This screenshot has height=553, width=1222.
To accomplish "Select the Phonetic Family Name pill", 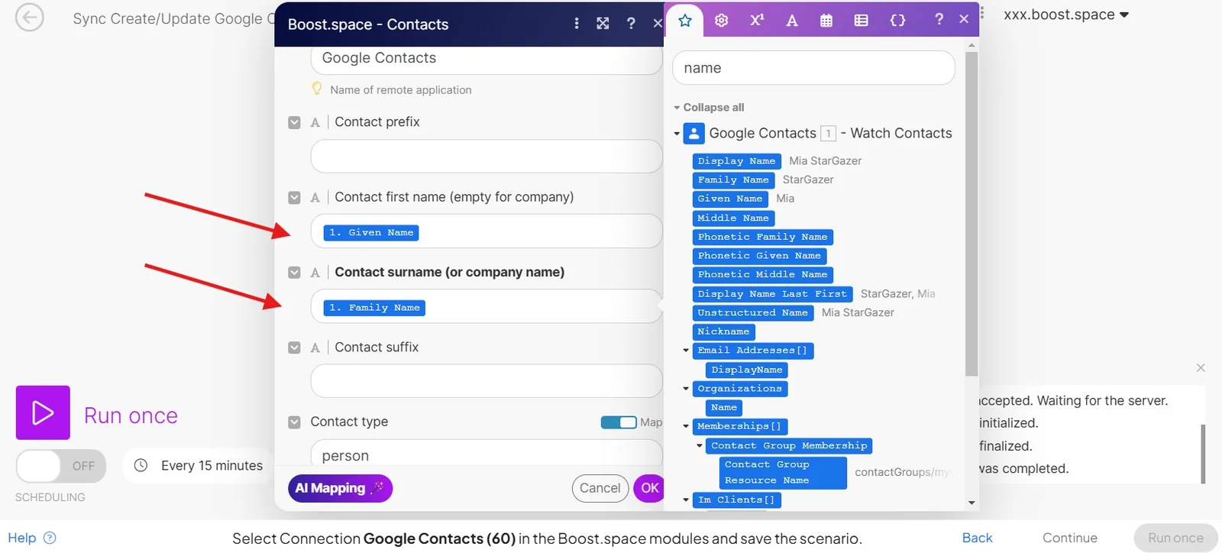I will tap(762, 238).
